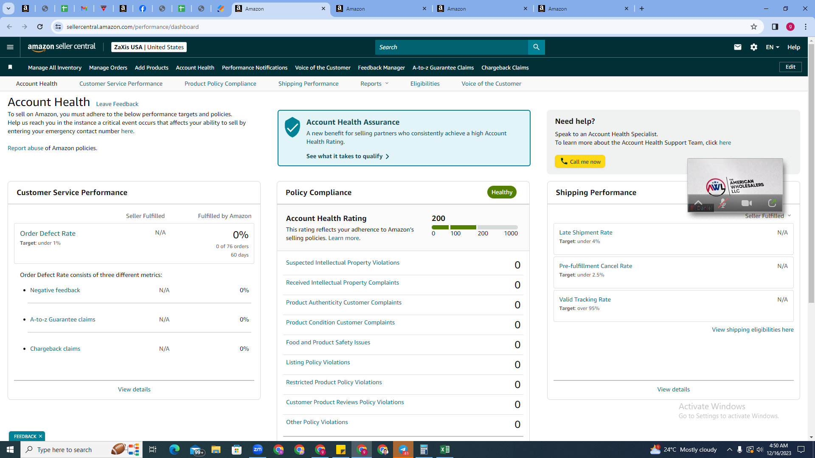Click the Edit button in the nav bar
Viewport: 815px width, 458px height.
tap(790, 67)
